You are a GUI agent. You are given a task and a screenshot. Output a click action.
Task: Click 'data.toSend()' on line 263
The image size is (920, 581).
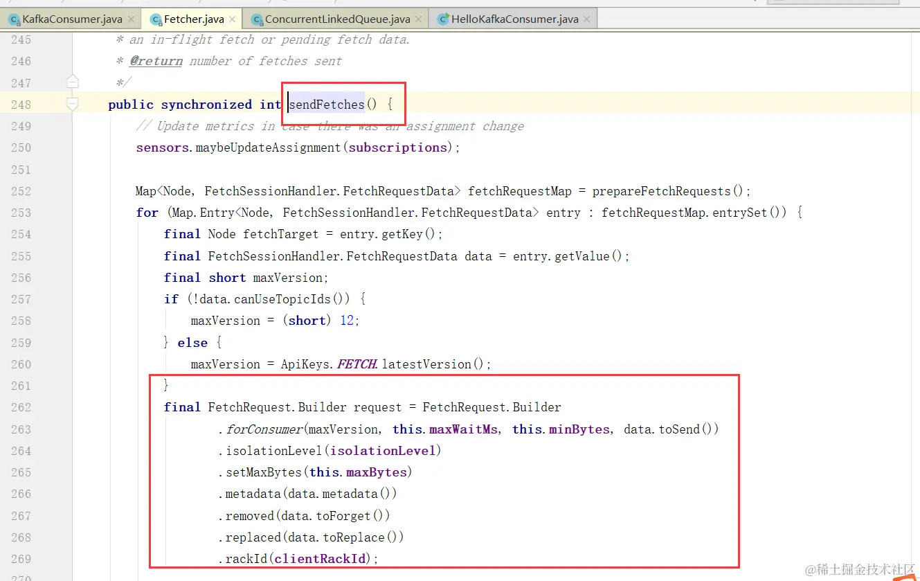click(668, 429)
